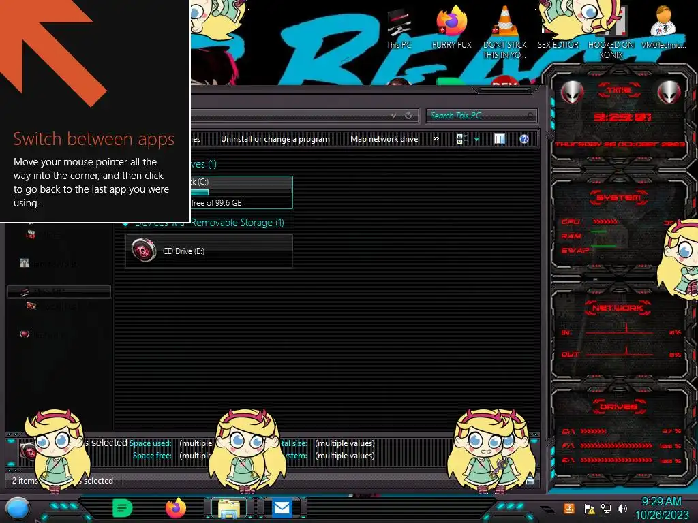This screenshot has width=698, height=523.
Task: Open the view options dropdown arrow
Action: coord(476,139)
